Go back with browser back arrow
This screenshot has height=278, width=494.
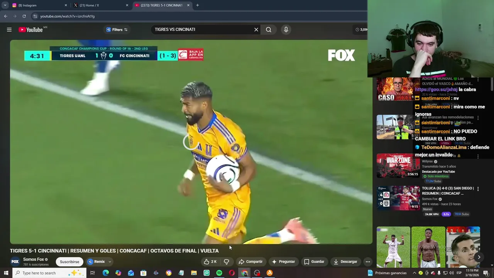click(x=5, y=16)
